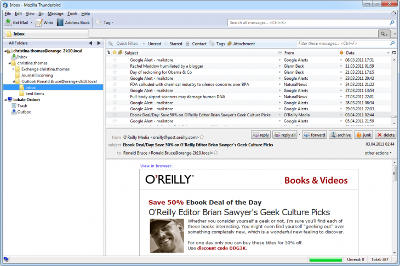Select the Day of reckoning message

pyautogui.click(x=249, y=72)
